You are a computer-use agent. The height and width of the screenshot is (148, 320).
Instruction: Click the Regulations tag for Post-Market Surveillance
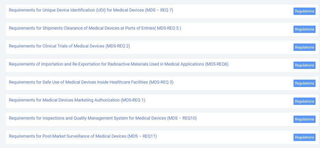tap(304, 137)
